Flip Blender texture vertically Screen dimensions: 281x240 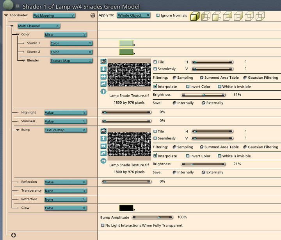point(103,69)
